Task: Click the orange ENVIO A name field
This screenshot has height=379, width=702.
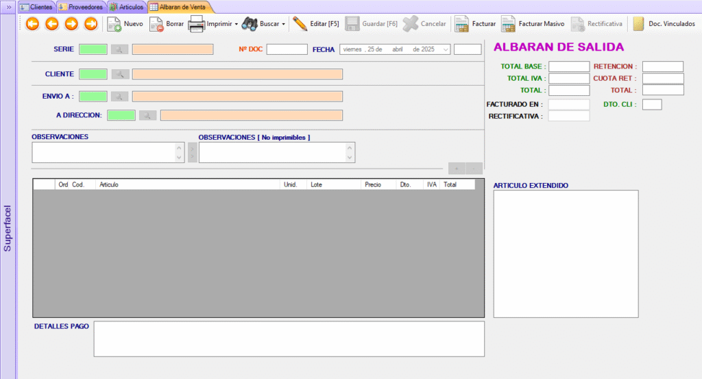Action: (x=237, y=96)
